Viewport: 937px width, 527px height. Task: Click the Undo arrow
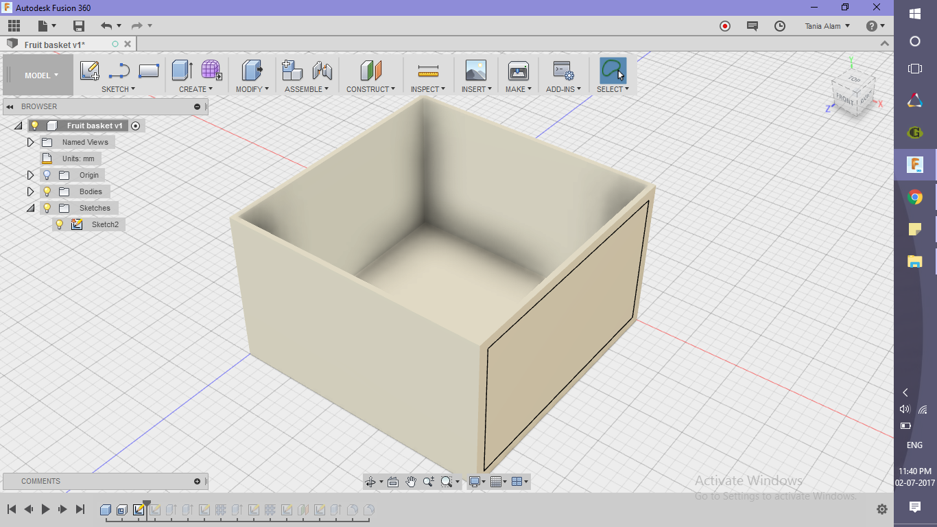point(106,26)
